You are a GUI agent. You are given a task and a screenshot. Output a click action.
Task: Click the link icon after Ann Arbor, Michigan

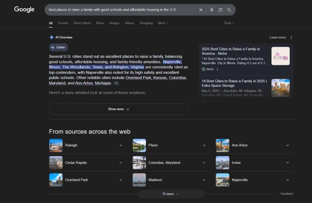[x=116, y=83]
